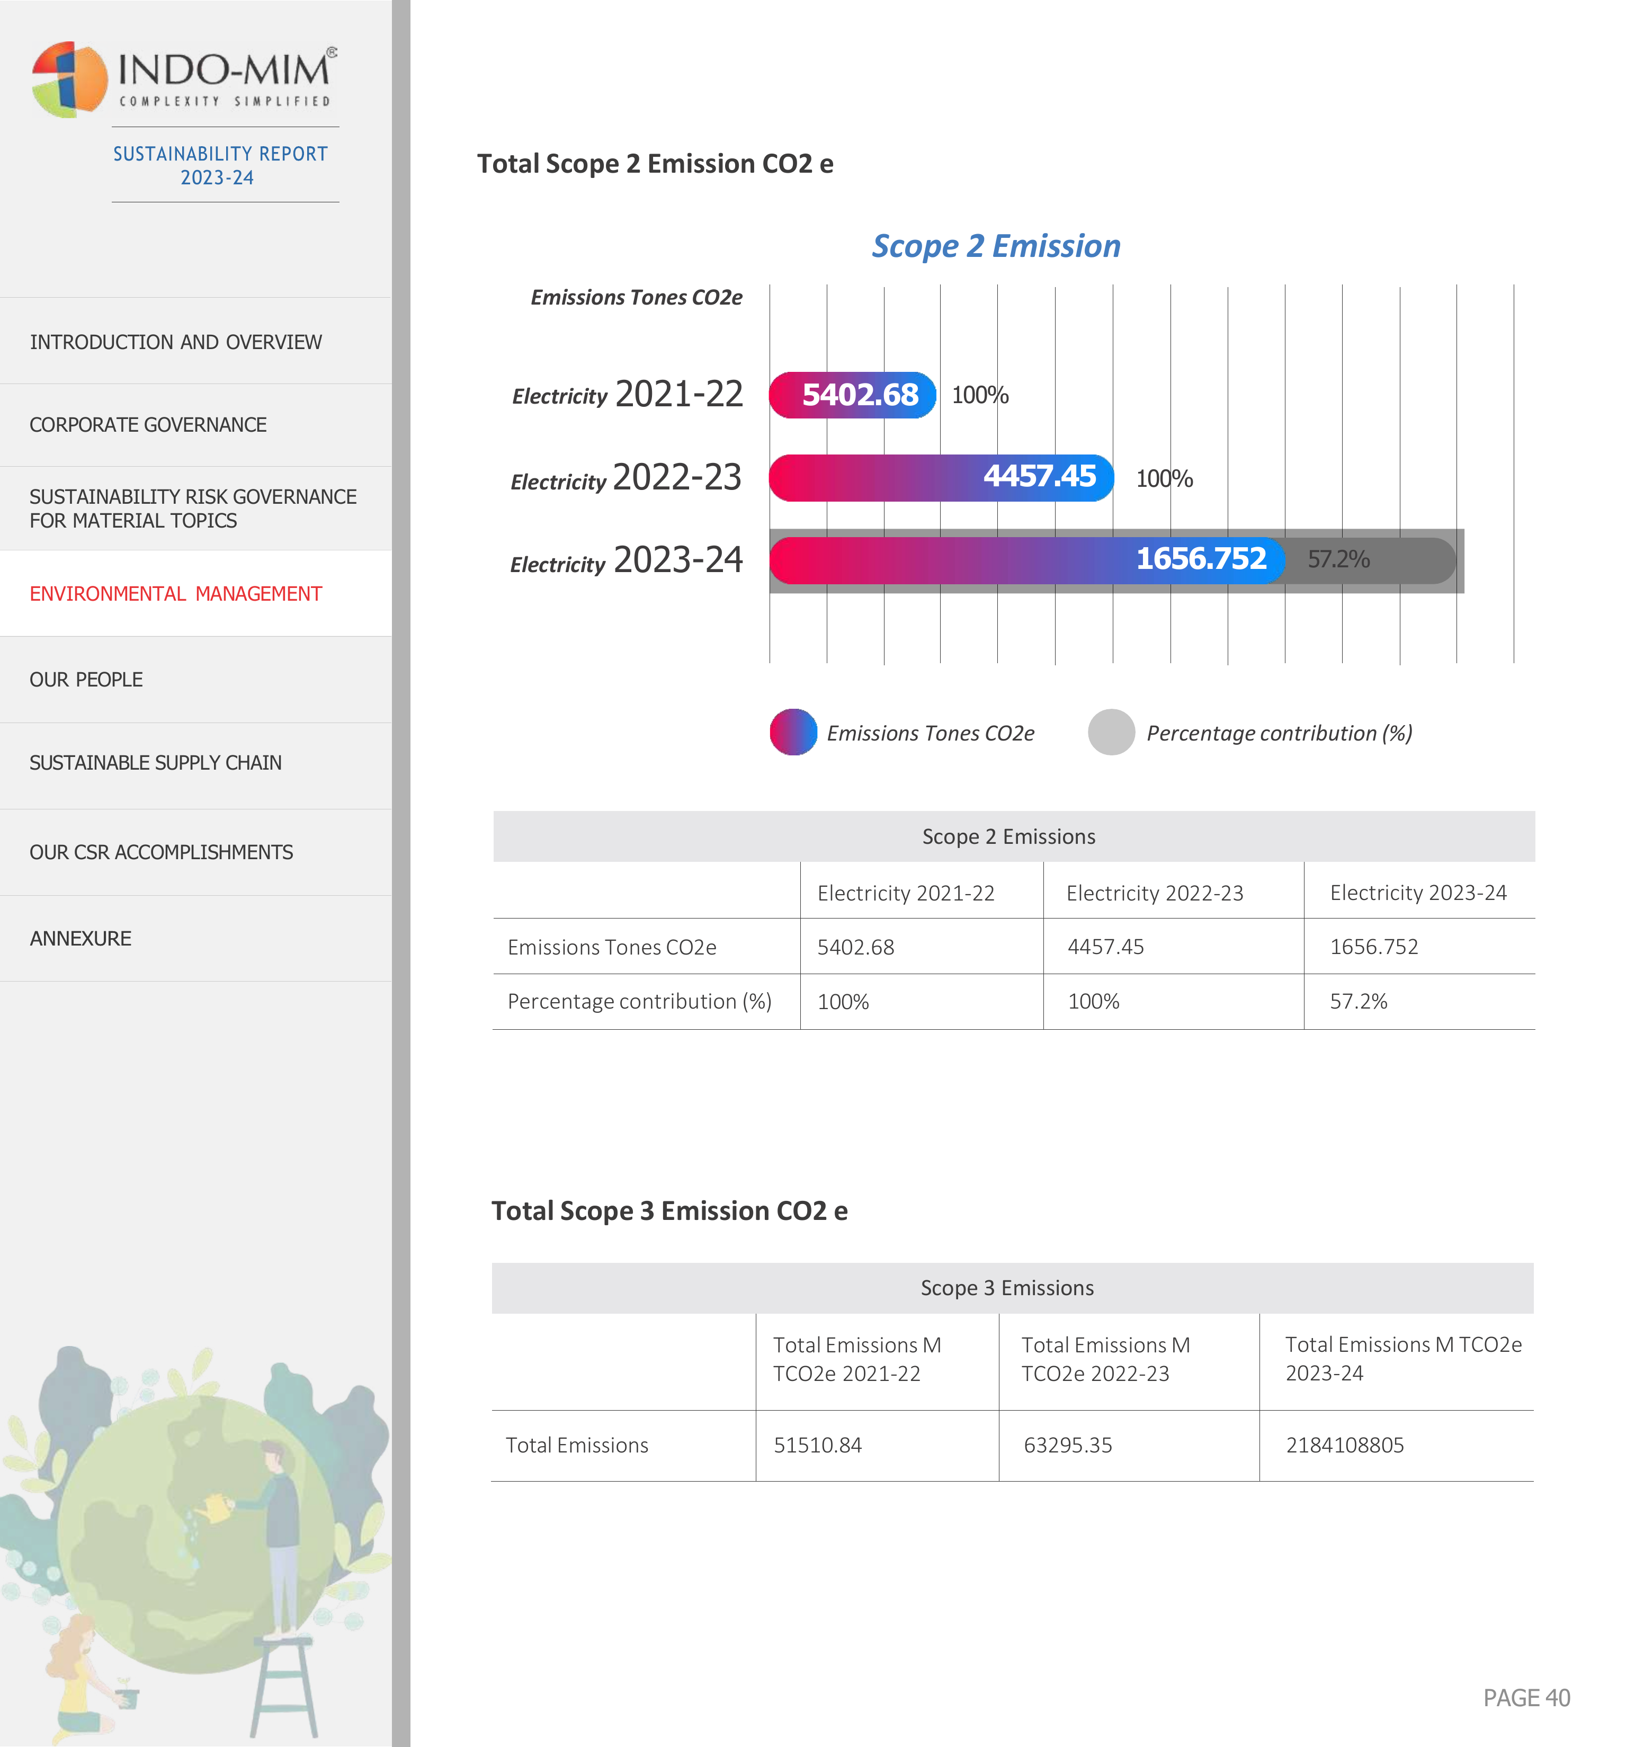The width and height of the screenshot is (1644, 1747).
Task: Click the Electricity 2022-23 column header
Action: click(x=1155, y=893)
